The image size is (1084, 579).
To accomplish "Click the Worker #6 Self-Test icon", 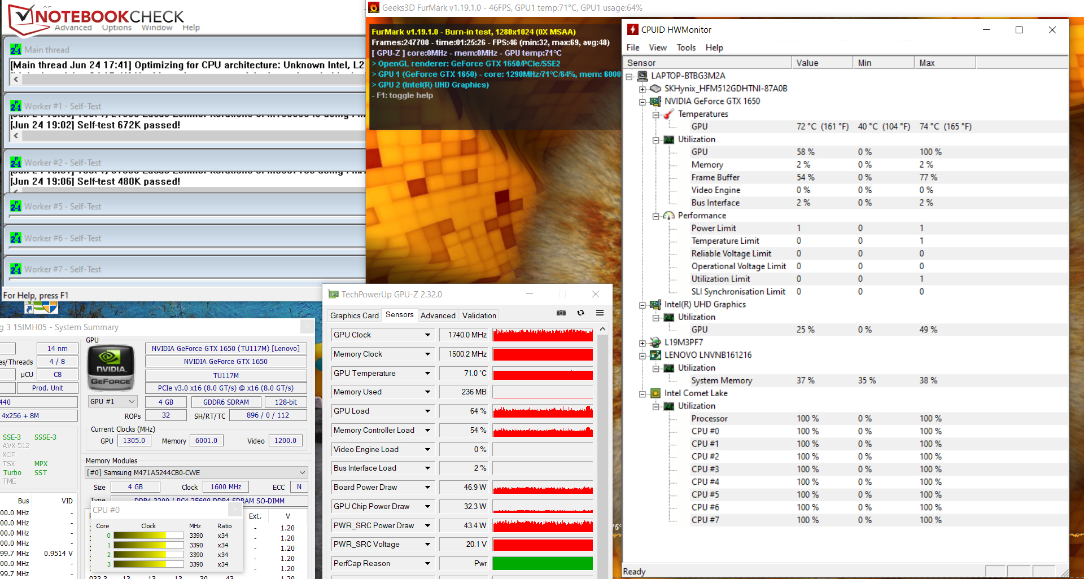I will click(16, 238).
